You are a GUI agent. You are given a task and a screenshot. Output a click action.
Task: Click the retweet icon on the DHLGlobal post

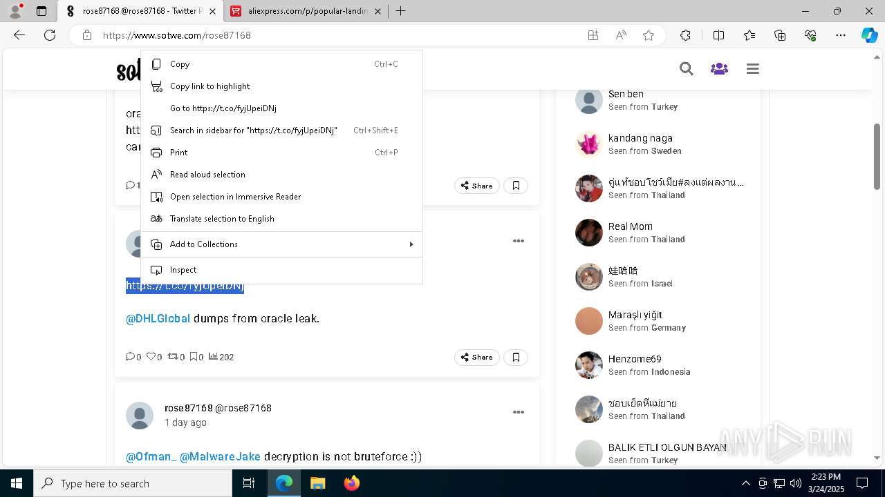(173, 356)
